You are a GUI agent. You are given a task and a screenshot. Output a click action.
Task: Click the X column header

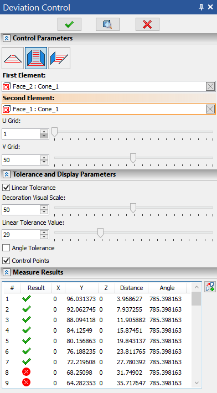(58, 288)
